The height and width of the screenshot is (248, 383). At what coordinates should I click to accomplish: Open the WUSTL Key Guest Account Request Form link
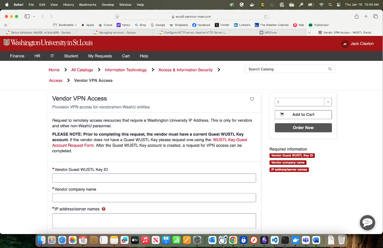[x=149, y=143]
